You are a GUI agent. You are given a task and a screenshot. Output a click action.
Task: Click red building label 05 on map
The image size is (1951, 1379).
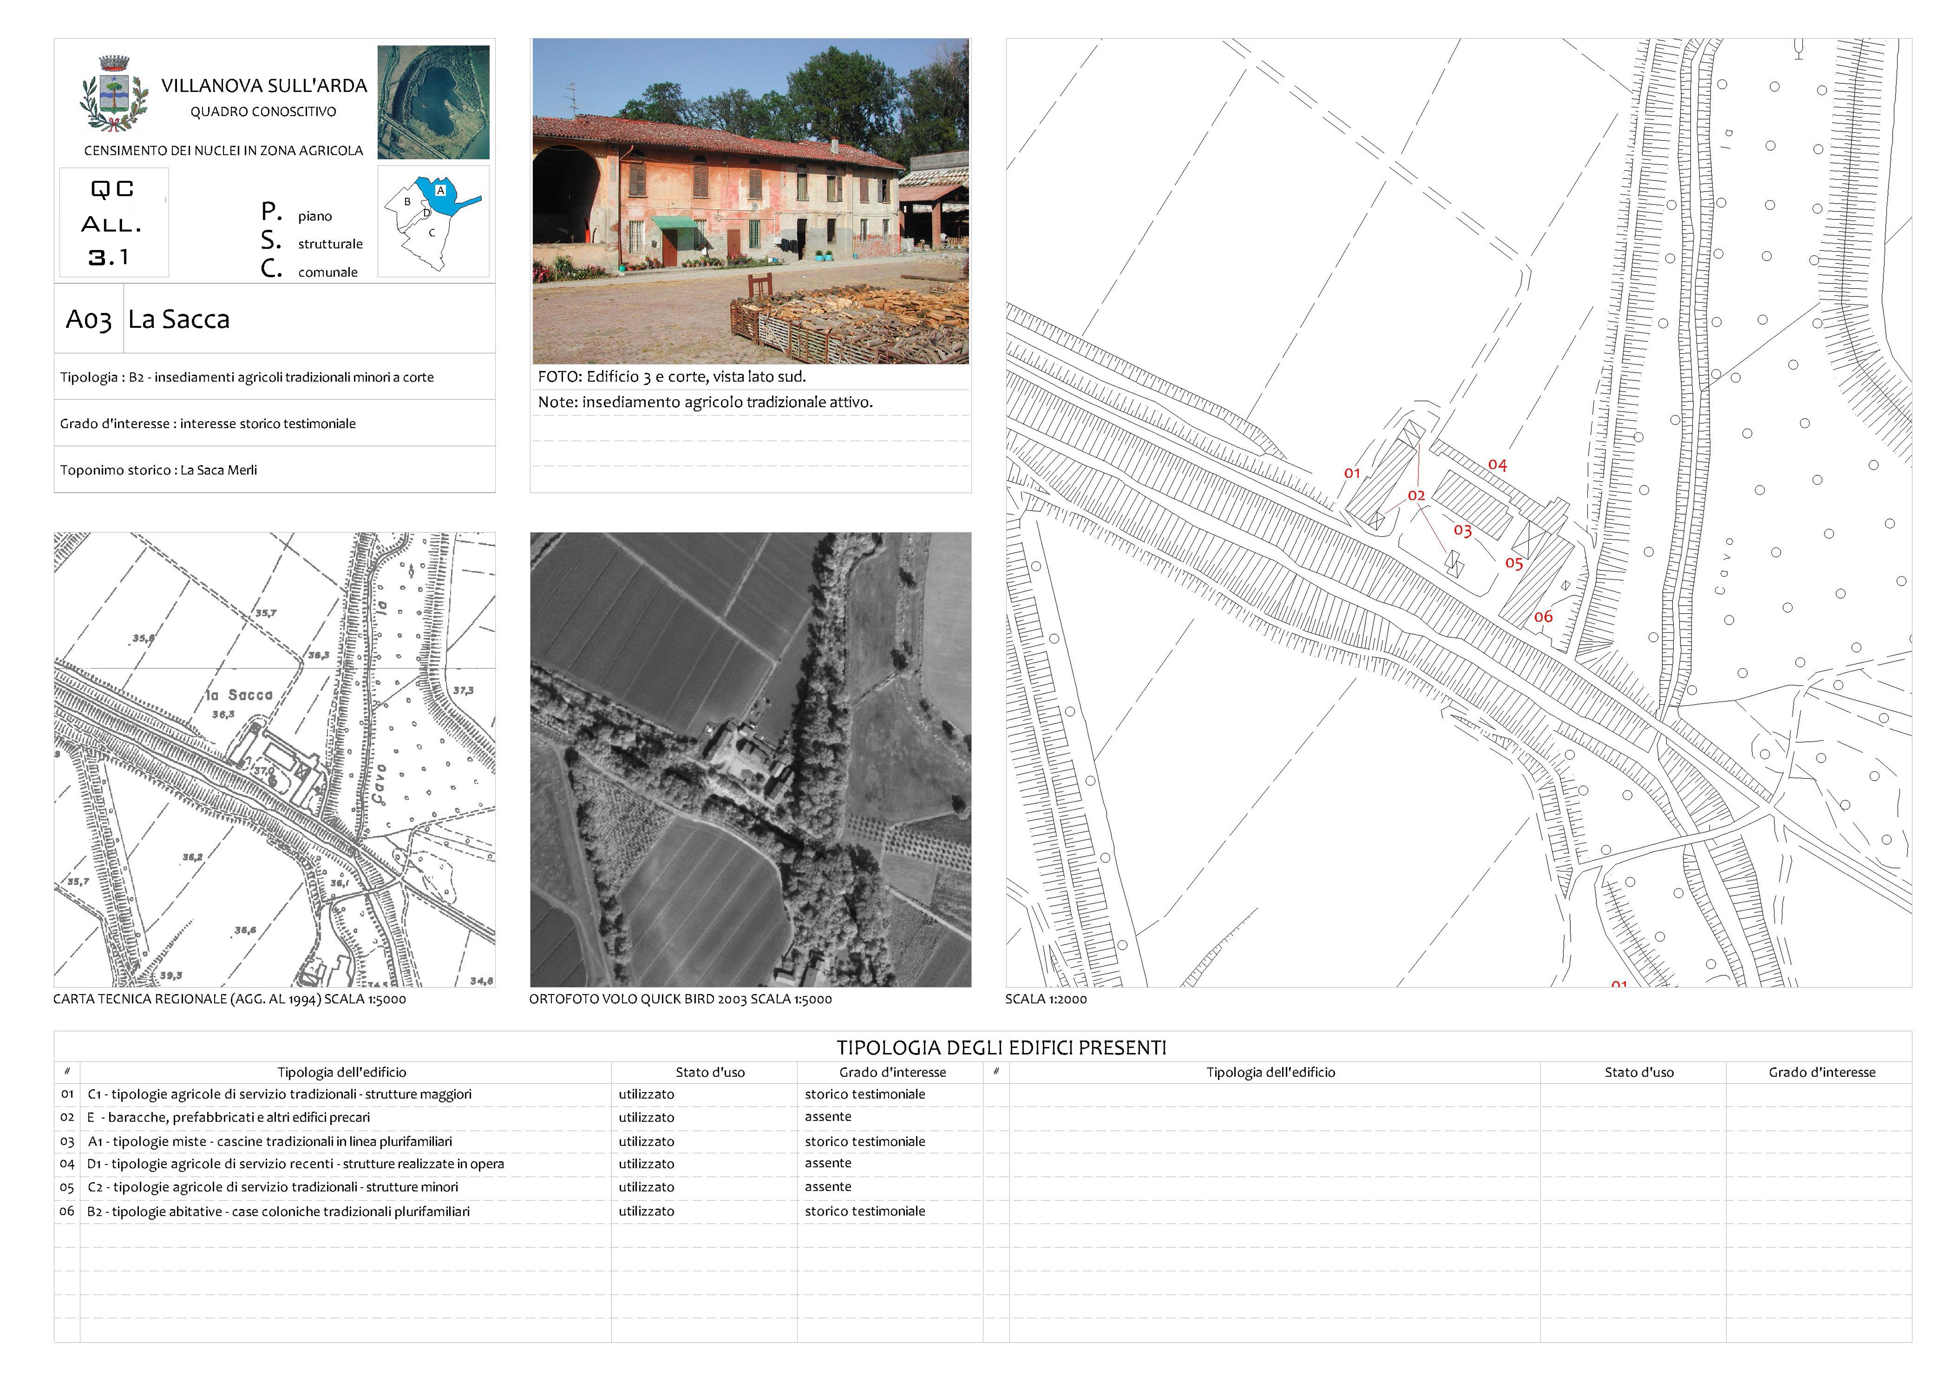click(x=1514, y=563)
